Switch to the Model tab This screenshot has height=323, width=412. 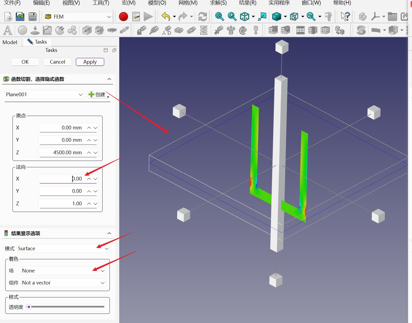coord(10,42)
